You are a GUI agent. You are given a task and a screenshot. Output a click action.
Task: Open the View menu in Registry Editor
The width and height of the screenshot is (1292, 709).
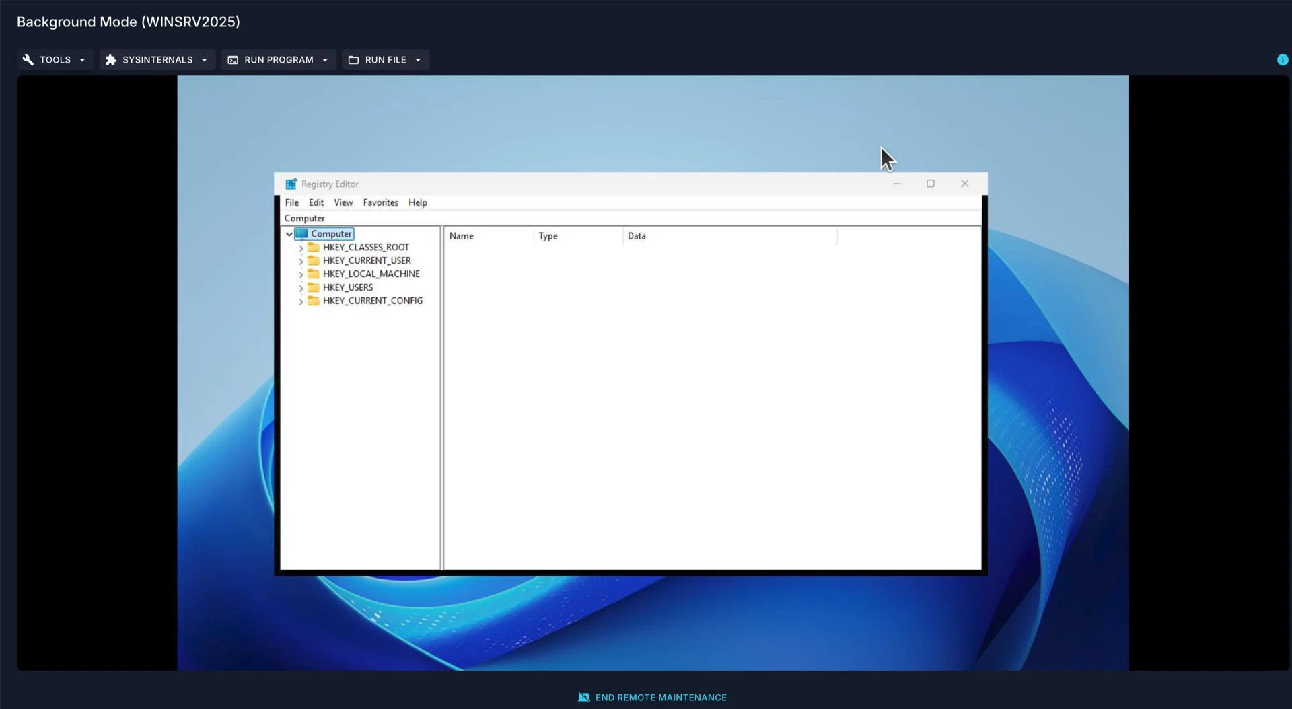pyautogui.click(x=343, y=202)
